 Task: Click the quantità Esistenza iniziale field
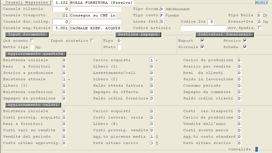pos(64,60)
